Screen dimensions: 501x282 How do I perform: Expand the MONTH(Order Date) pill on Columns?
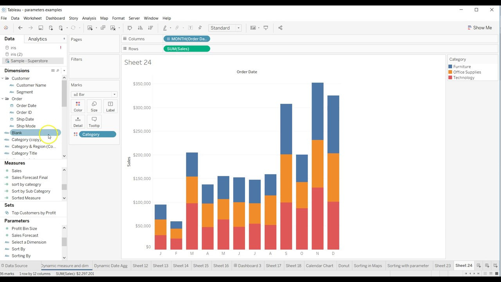[168, 39]
